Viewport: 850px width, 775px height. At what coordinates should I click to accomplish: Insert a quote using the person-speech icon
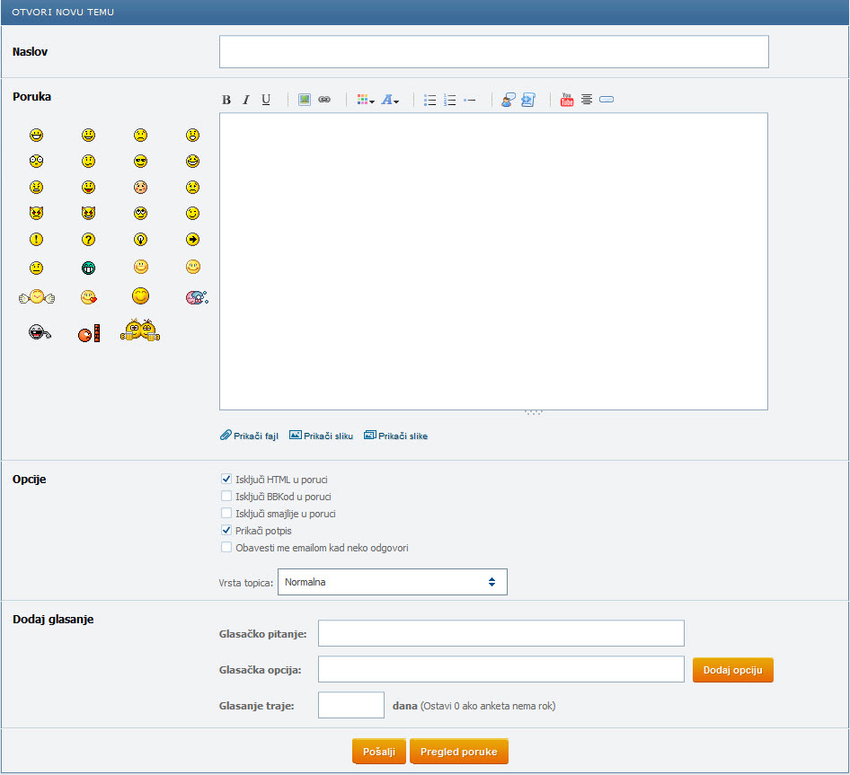pyautogui.click(x=508, y=100)
